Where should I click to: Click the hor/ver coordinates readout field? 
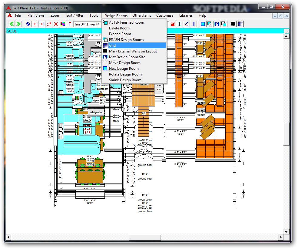[x=88, y=24]
